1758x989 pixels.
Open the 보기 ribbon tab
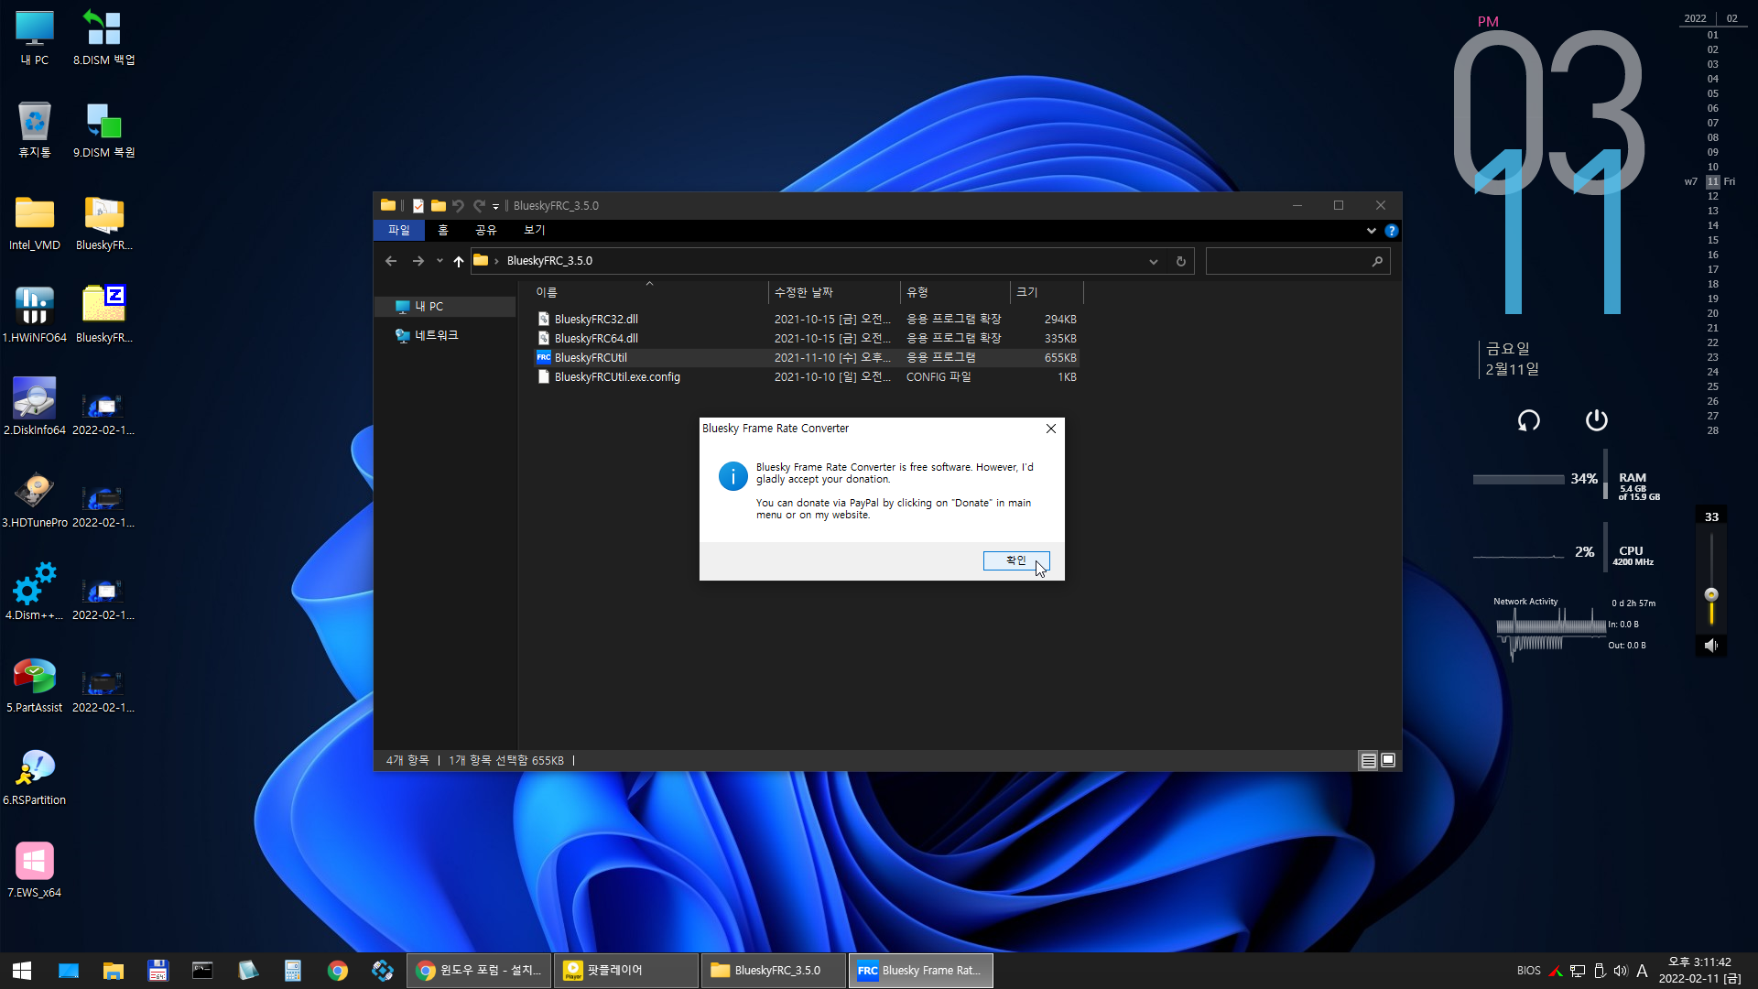pos(534,230)
